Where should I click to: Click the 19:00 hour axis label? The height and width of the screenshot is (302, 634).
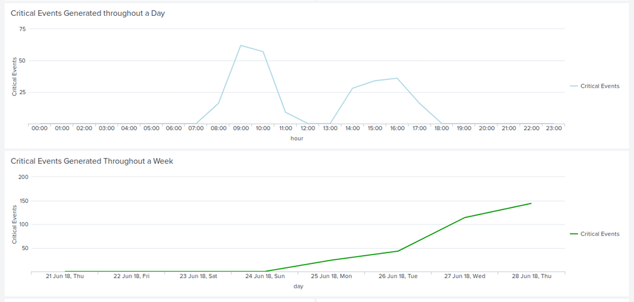[464, 128]
